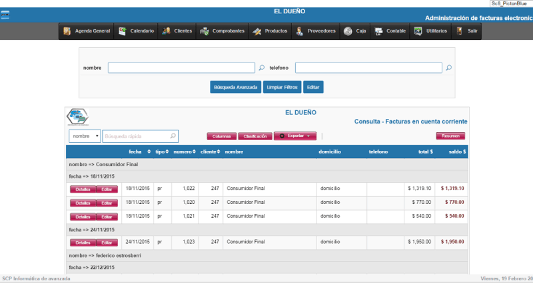Sort by the cliente column arrows
The width and height of the screenshot is (533, 283).
(219, 152)
